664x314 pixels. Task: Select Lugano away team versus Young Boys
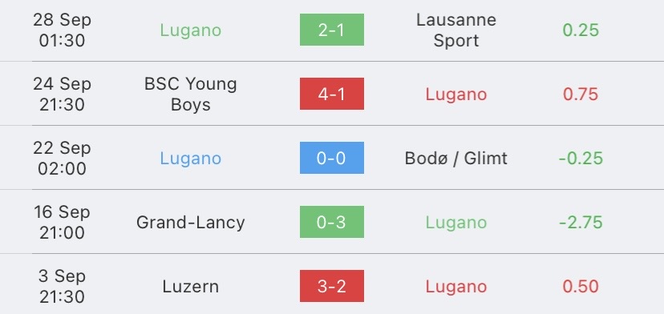(x=456, y=94)
